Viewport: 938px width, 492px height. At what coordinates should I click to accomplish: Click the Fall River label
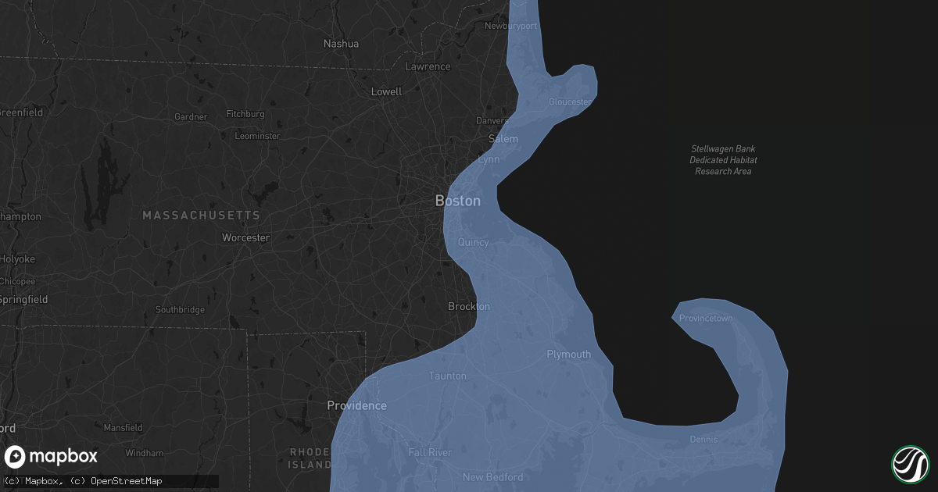pyautogui.click(x=430, y=452)
